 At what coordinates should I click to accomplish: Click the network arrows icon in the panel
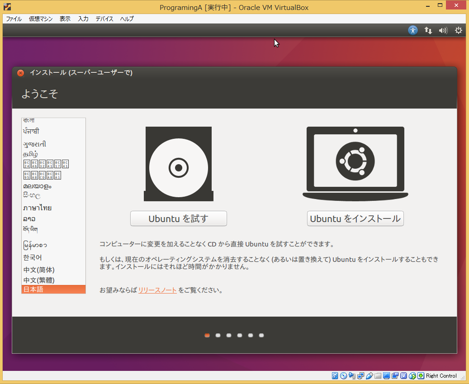[x=428, y=30]
